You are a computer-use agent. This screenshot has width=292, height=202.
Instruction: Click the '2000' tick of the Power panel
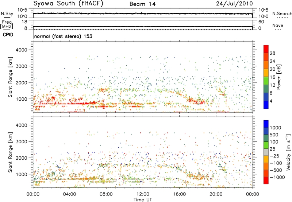[x=21, y=82]
